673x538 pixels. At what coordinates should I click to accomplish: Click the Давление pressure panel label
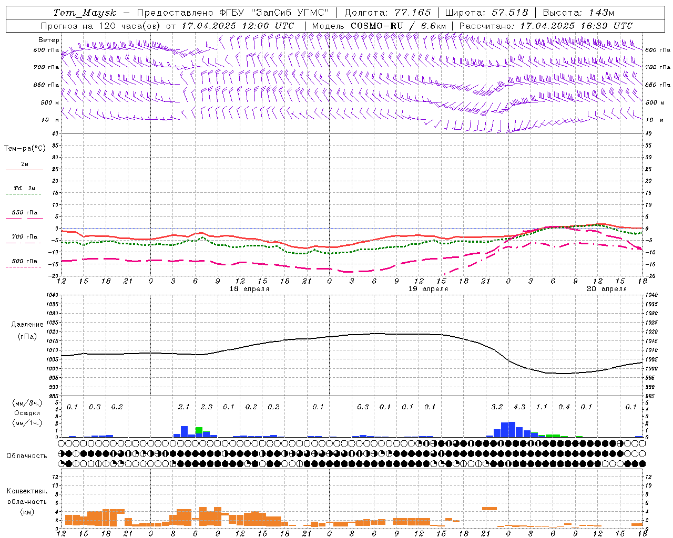click(x=27, y=325)
